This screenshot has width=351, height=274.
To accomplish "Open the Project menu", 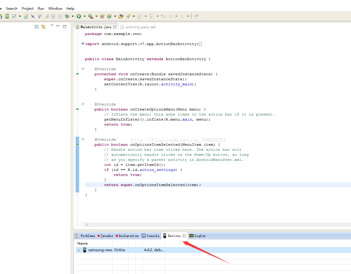I will click(28, 9).
